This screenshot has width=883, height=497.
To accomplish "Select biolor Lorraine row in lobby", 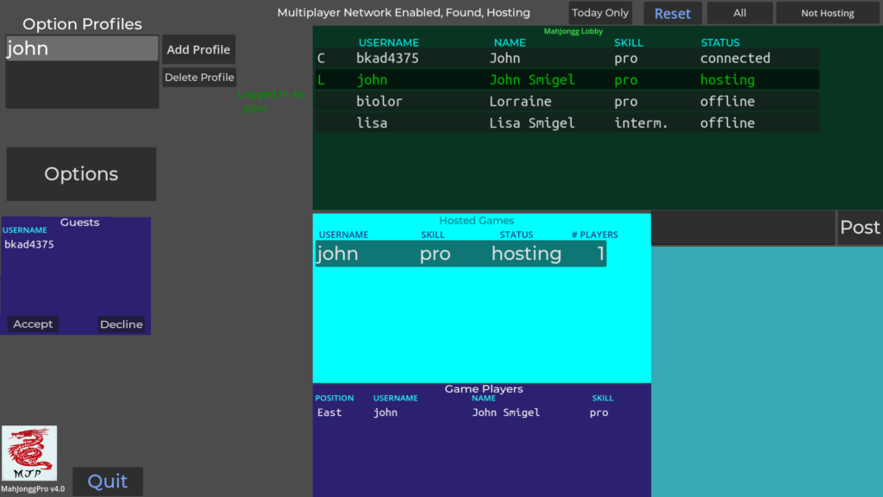I will tap(567, 102).
